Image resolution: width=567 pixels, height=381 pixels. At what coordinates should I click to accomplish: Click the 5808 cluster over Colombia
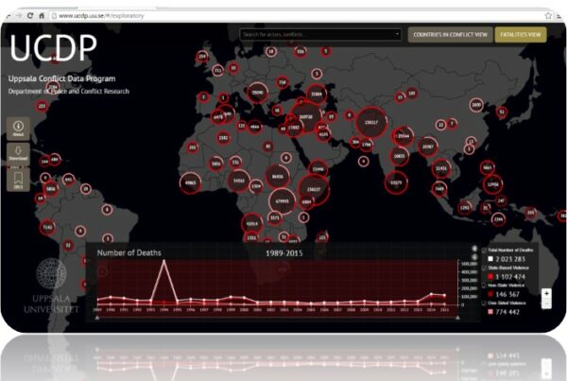[x=51, y=188]
